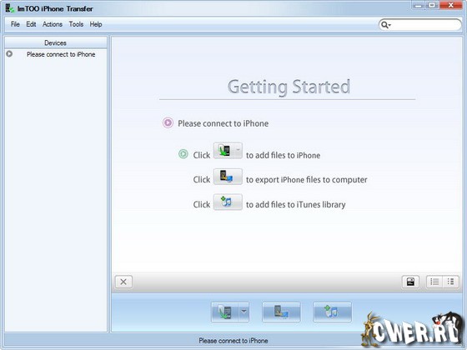Switch to list view mode
The height and width of the screenshot is (350, 467).
434,282
